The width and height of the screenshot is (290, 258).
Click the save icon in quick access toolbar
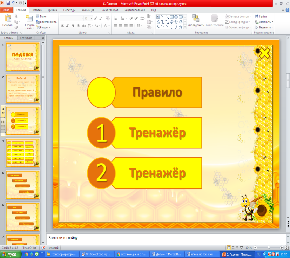click(8, 3)
